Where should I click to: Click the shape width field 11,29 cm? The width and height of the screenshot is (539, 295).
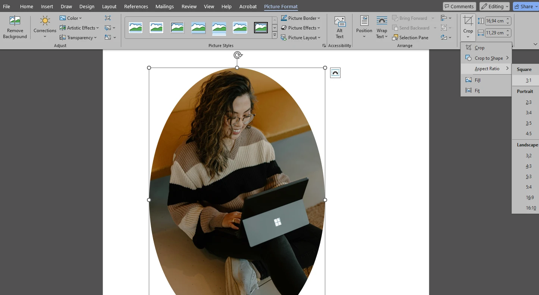pyautogui.click(x=495, y=33)
